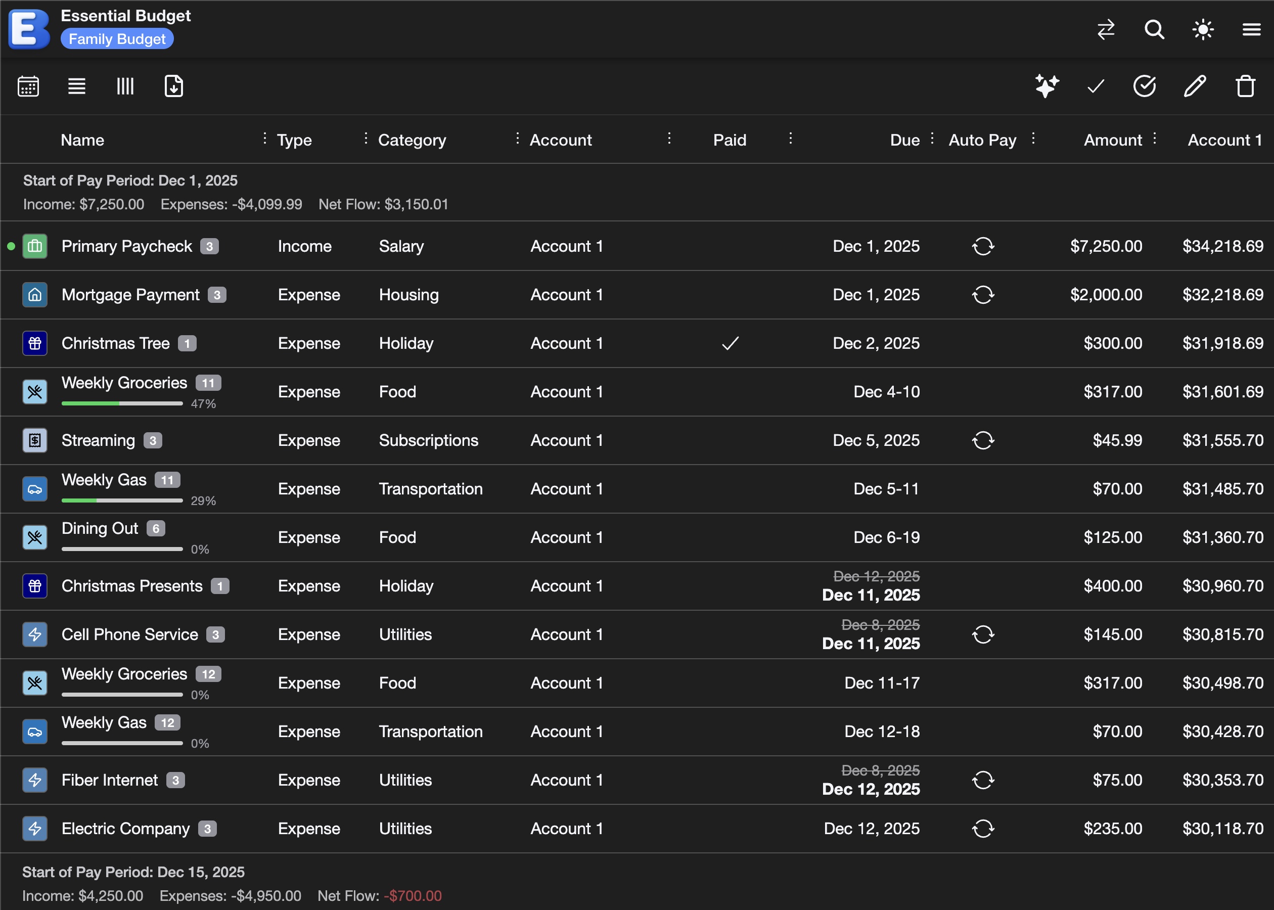Click the sparkles AI assistant icon

tap(1046, 86)
